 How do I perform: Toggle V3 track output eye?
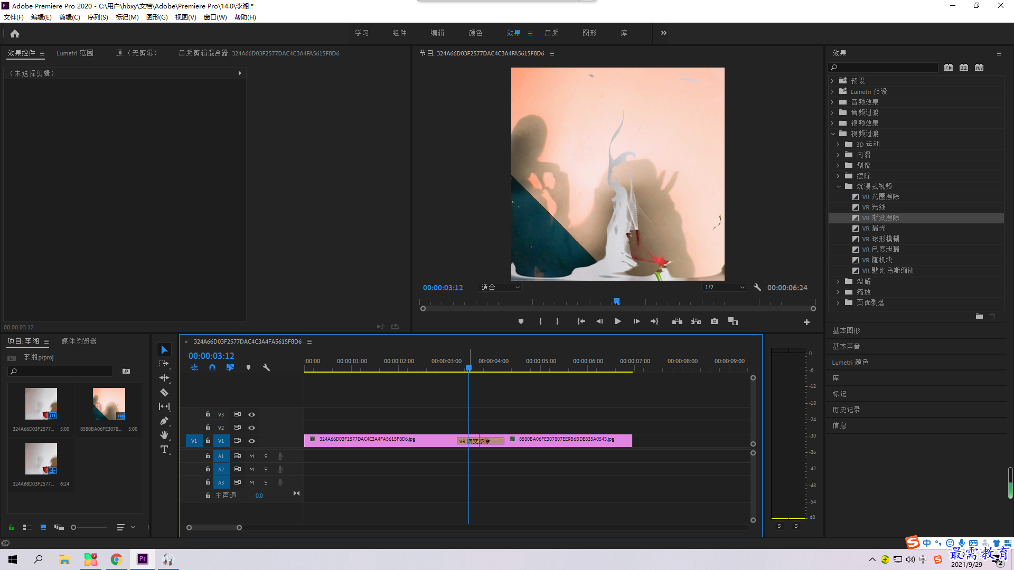click(252, 414)
